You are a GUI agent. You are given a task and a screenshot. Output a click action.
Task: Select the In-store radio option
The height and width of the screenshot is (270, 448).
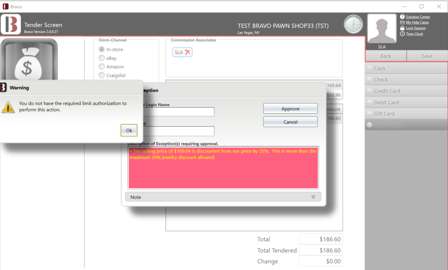tap(102, 49)
